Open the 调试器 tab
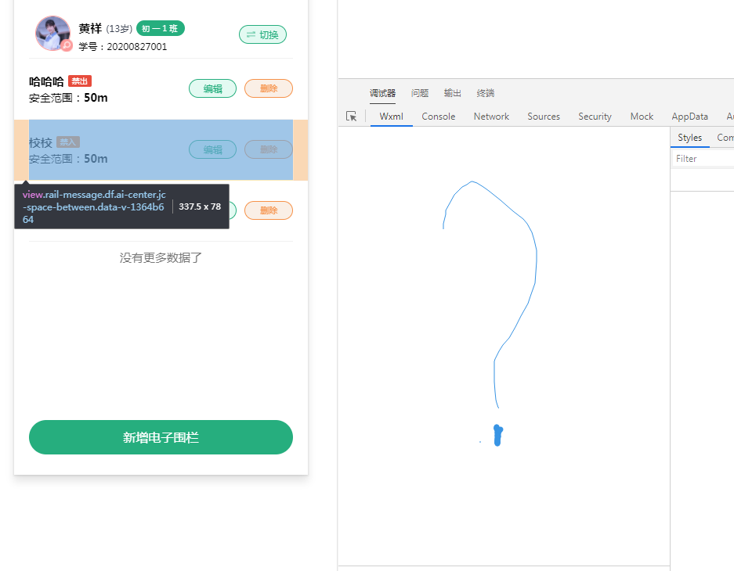734x571 pixels. [x=382, y=93]
